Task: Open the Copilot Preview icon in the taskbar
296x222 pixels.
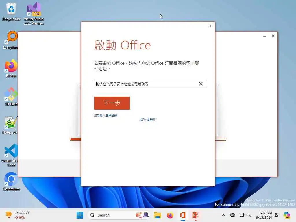Action: pos(287,215)
